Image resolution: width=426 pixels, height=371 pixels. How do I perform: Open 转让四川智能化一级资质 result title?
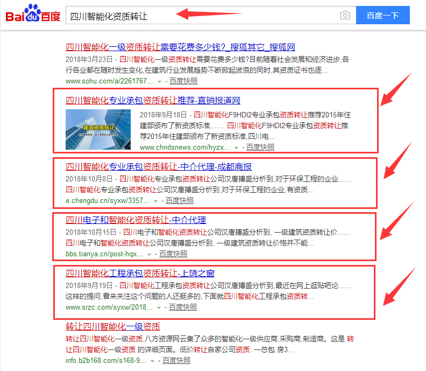pos(113,326)
